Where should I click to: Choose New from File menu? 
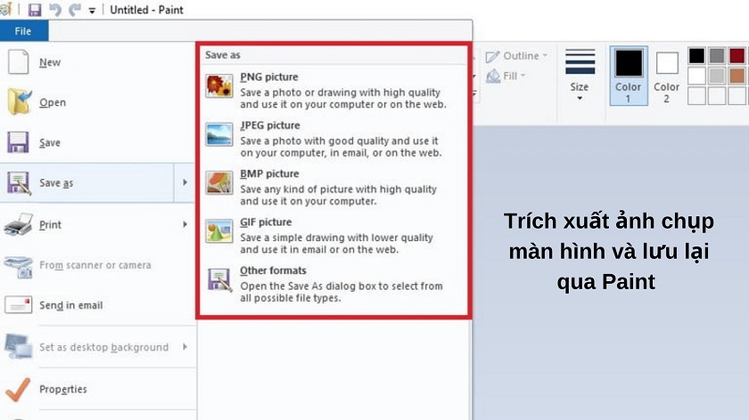[x=97, y=62]
